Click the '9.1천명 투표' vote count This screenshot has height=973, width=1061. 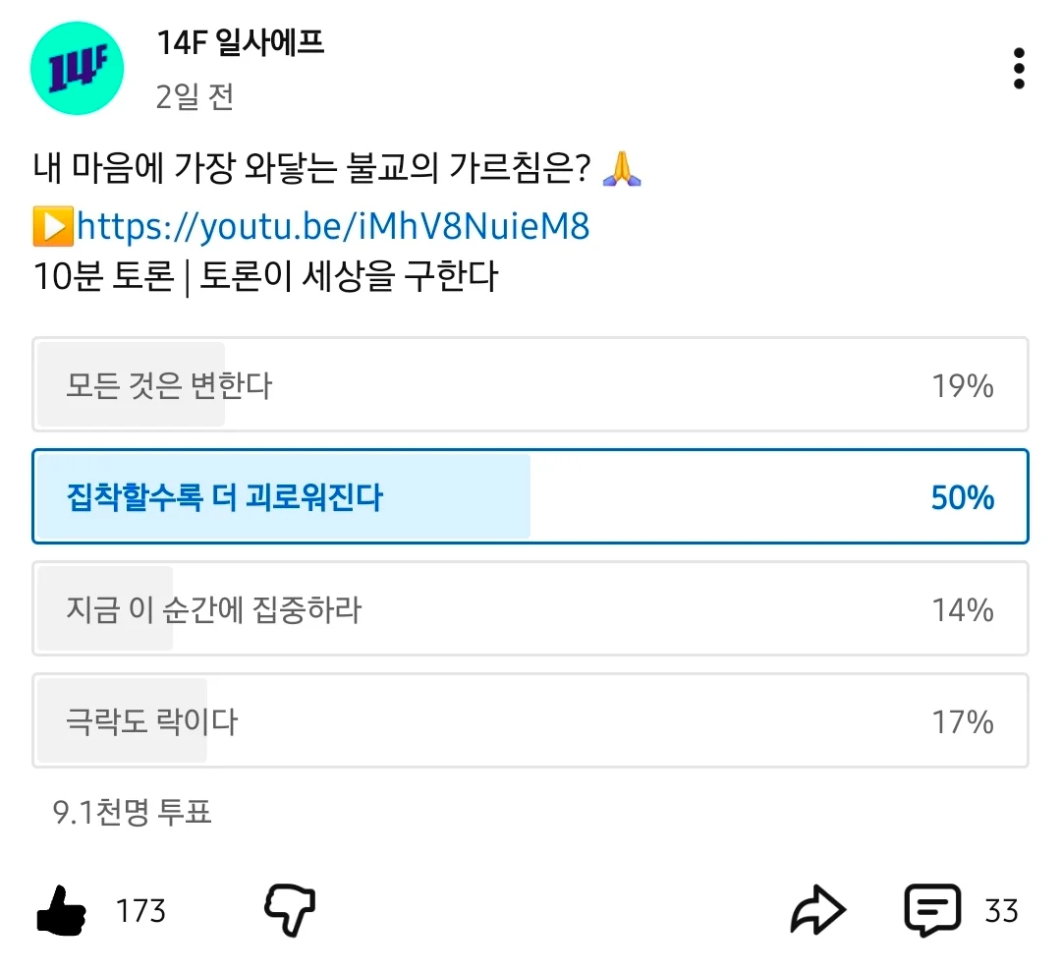(133, 812)
